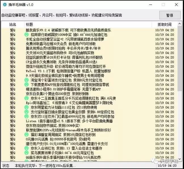The height and width of the screenshot is (169, 184).
Task: Click green shield icon on 淘宝淘个彩蛋 row
Action: click(x=26, y=80)
